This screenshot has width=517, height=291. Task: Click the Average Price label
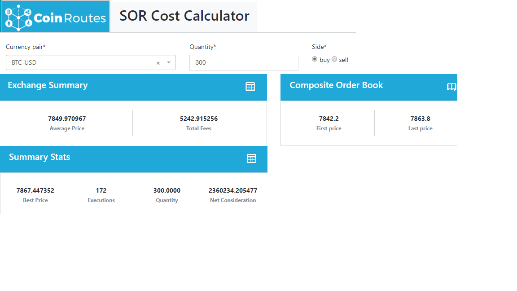pos(67,128)
